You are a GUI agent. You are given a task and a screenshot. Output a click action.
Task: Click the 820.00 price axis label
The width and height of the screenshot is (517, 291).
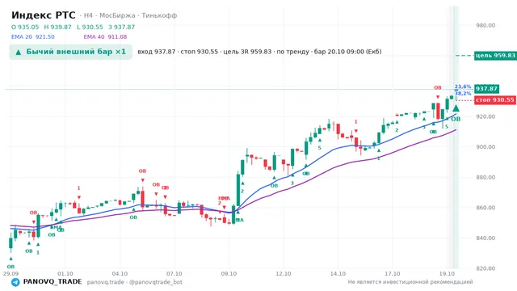485,268
